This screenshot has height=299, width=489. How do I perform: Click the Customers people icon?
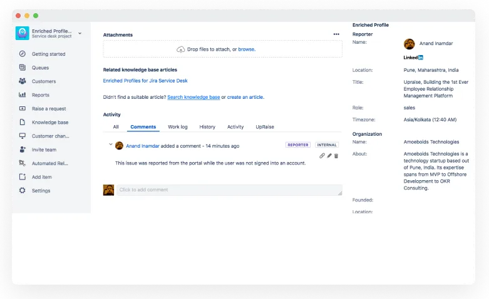[x=23, y=81]
